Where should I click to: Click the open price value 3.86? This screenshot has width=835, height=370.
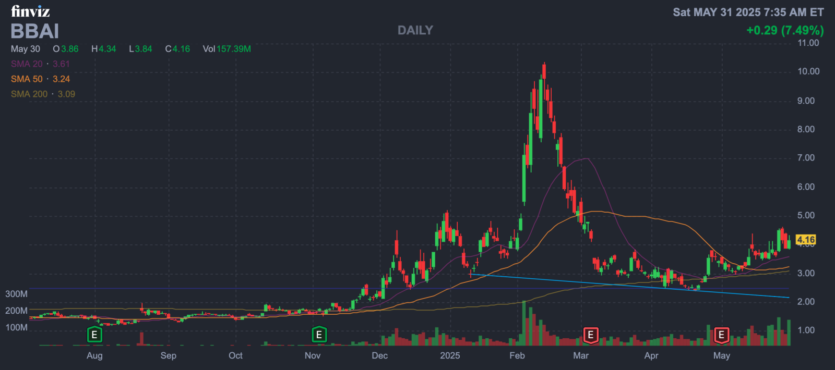tap(70, 48)
